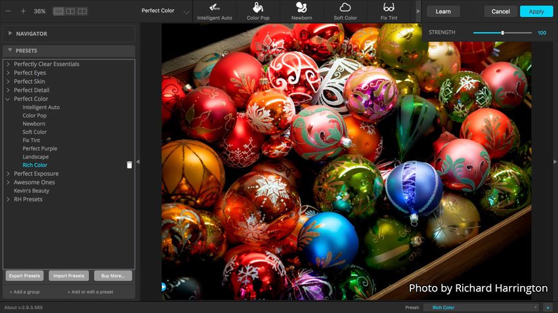This screenshot has height=313, width=558.
Task: Expand the right panel with arrow
Action: [555, 162]
